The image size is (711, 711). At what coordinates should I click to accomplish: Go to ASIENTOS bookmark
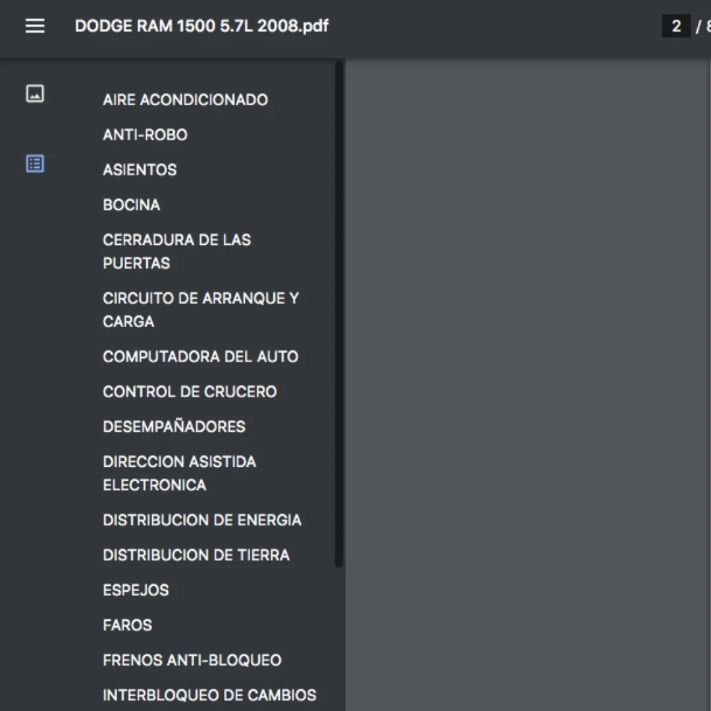click(140, 170)
